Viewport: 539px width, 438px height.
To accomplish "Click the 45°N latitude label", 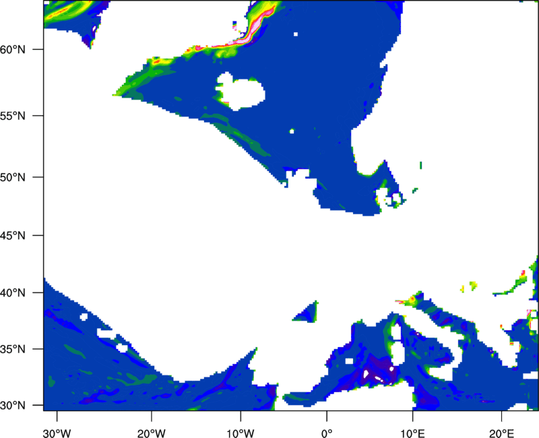I will (13, 235).
